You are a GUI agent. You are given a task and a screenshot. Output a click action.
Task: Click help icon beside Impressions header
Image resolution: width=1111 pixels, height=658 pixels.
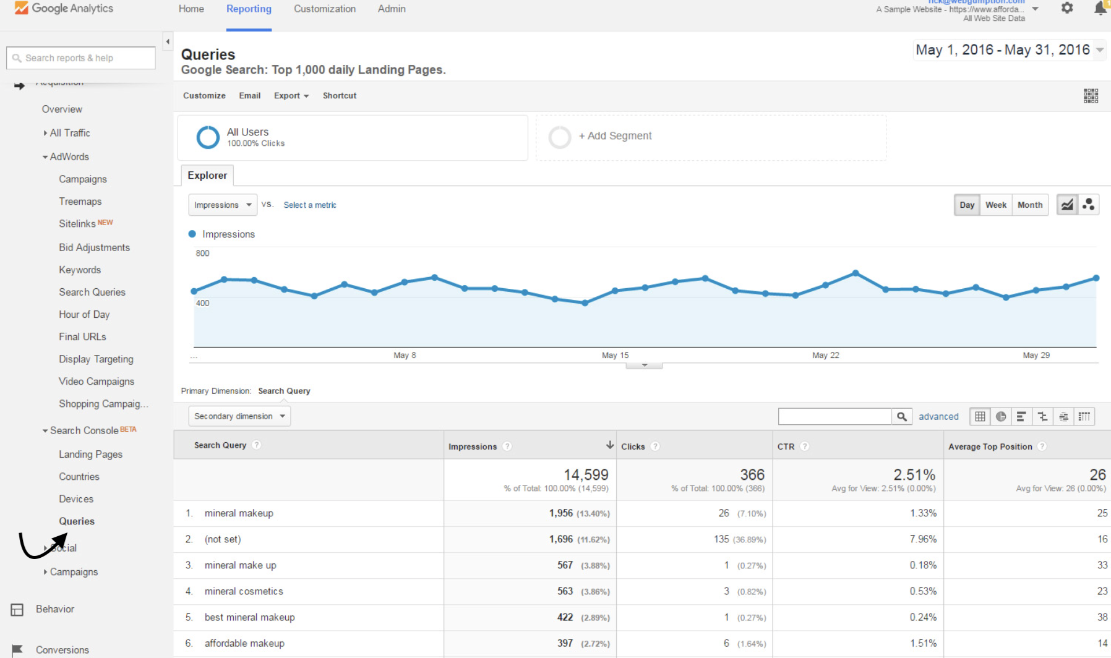point(507,446)
